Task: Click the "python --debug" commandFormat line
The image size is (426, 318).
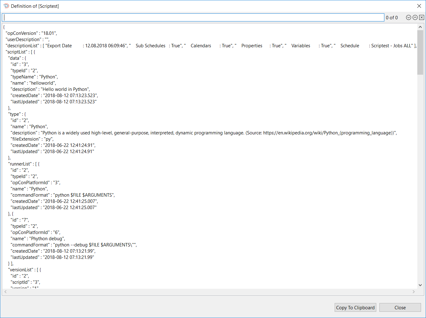Action: coord(74,245)
